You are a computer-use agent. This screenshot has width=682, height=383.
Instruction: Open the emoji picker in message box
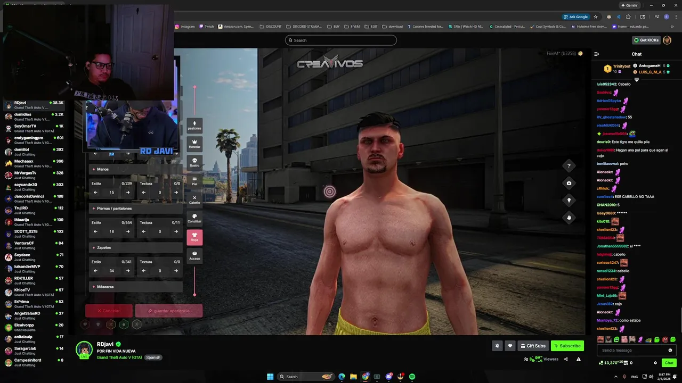[x=670, y=350]
